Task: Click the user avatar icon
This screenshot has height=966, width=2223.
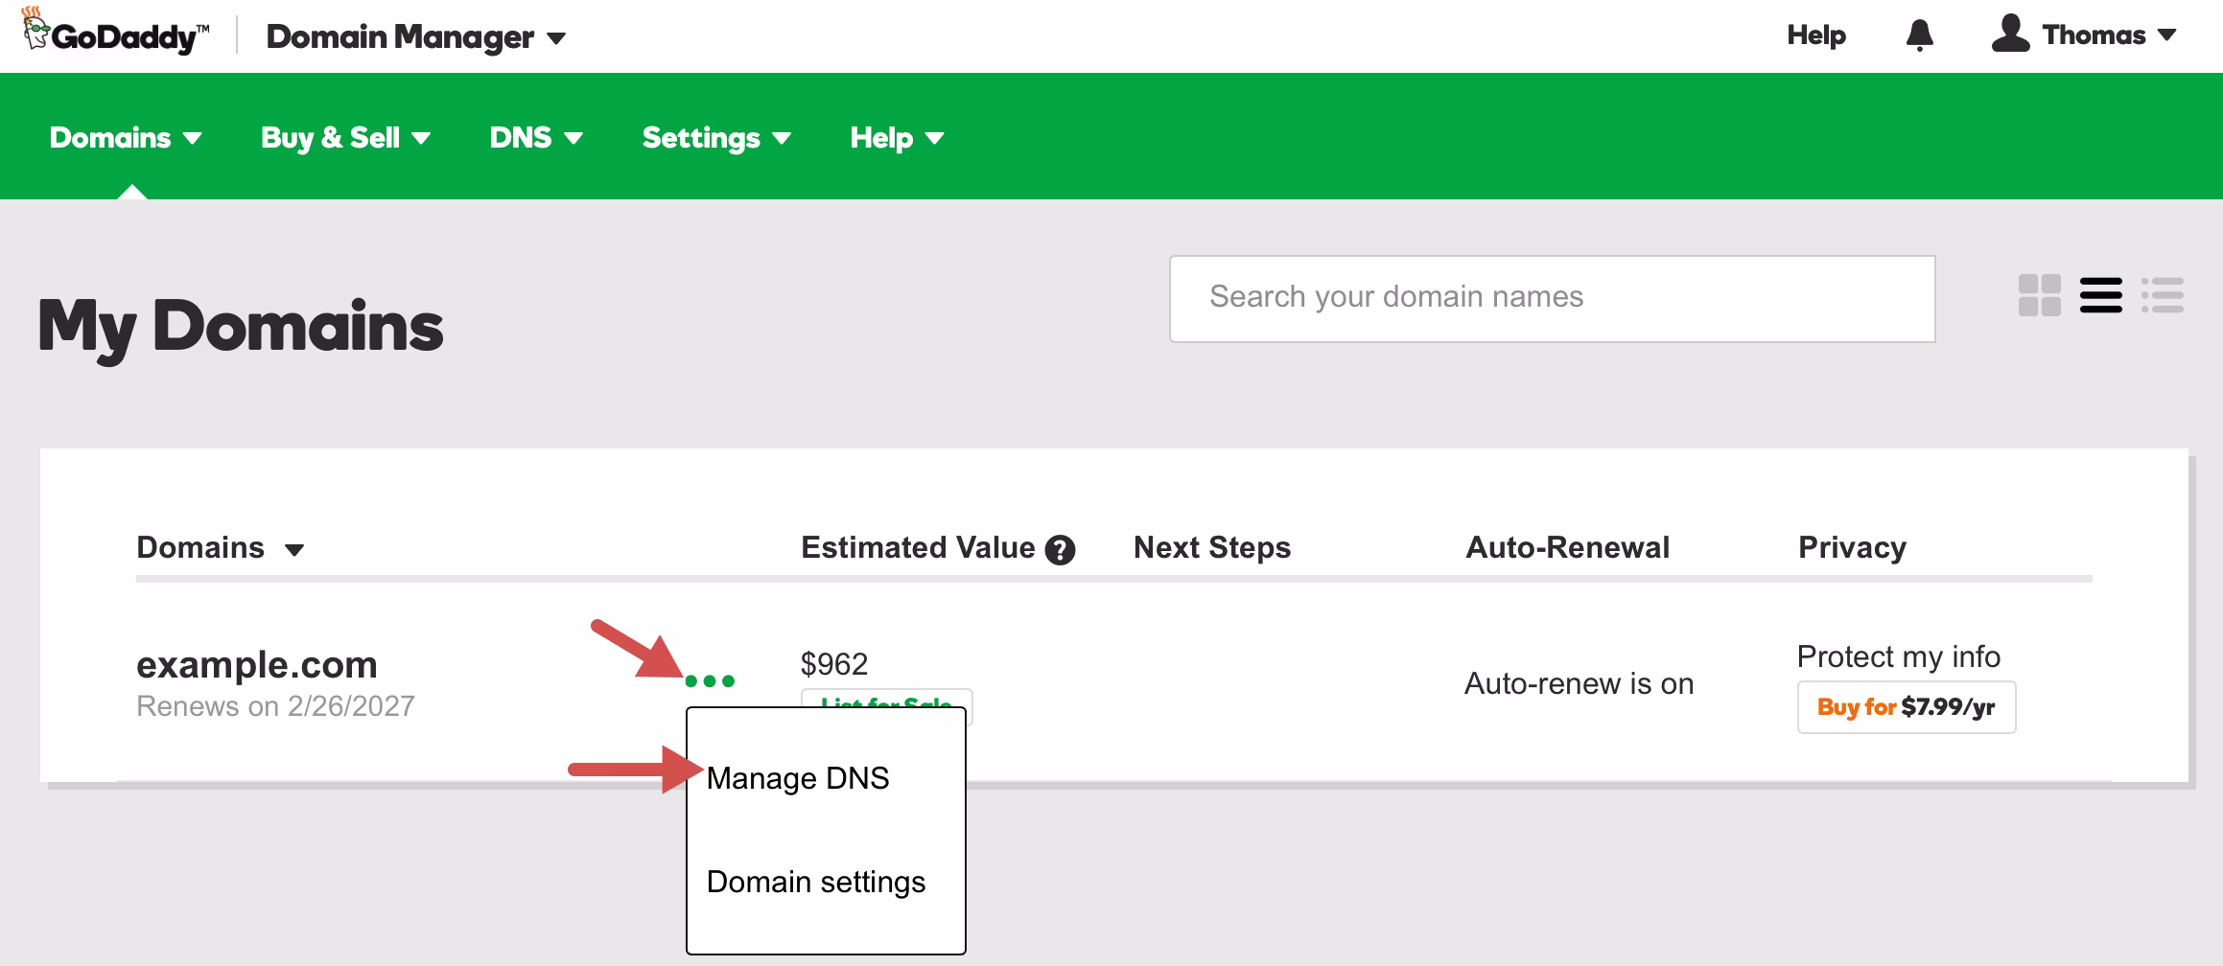Action: pos(2010,34)
